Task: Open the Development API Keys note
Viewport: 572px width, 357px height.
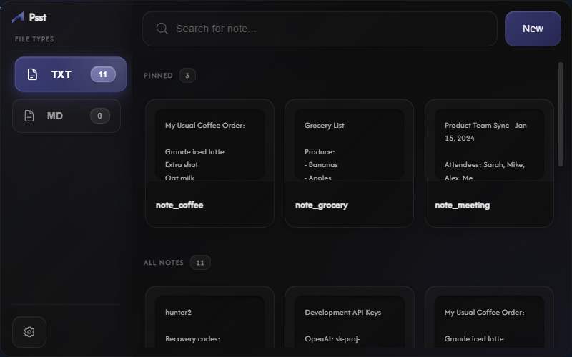Action: click(x=349, y=317)
